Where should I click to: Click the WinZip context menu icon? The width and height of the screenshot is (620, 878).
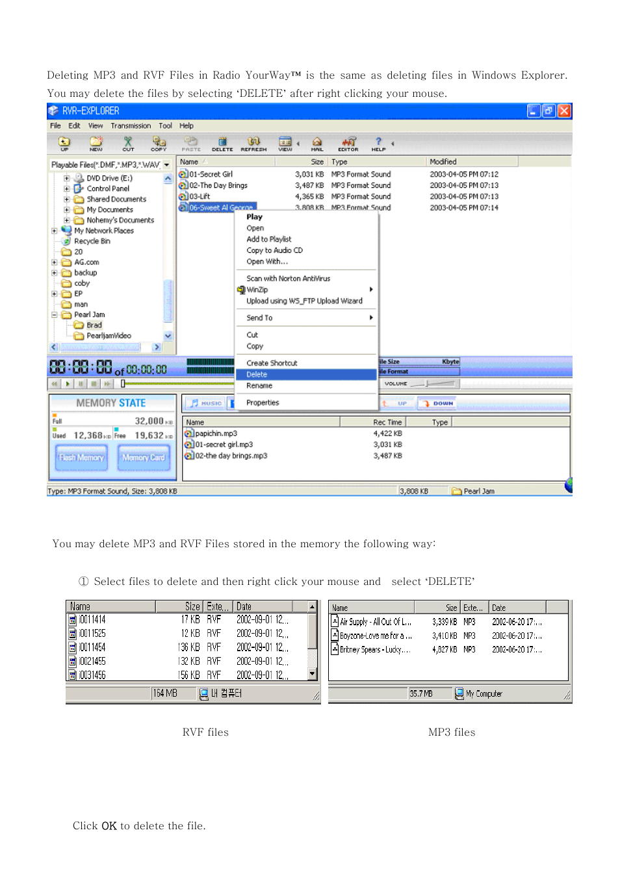coord(241,290)
